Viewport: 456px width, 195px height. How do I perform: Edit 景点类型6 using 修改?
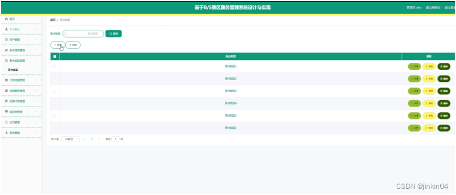429,128
